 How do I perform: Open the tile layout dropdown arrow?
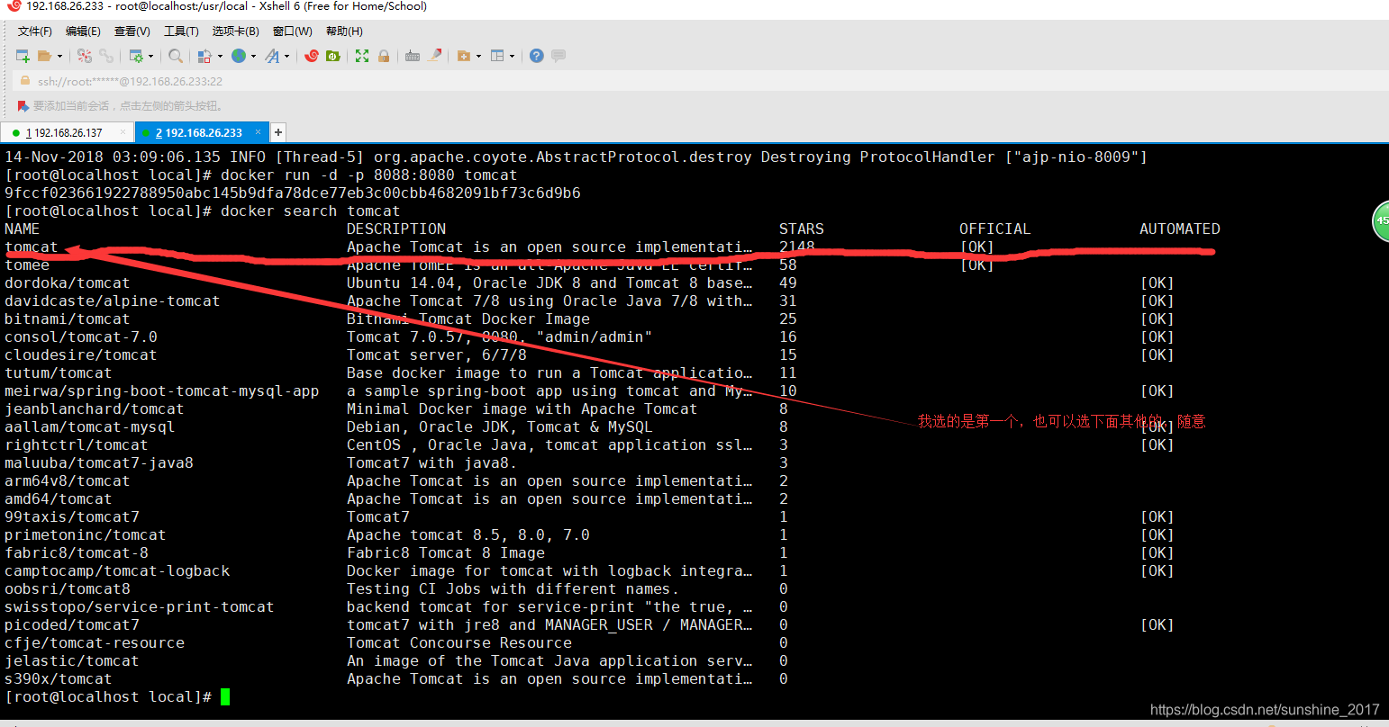[x=511, y=56]
